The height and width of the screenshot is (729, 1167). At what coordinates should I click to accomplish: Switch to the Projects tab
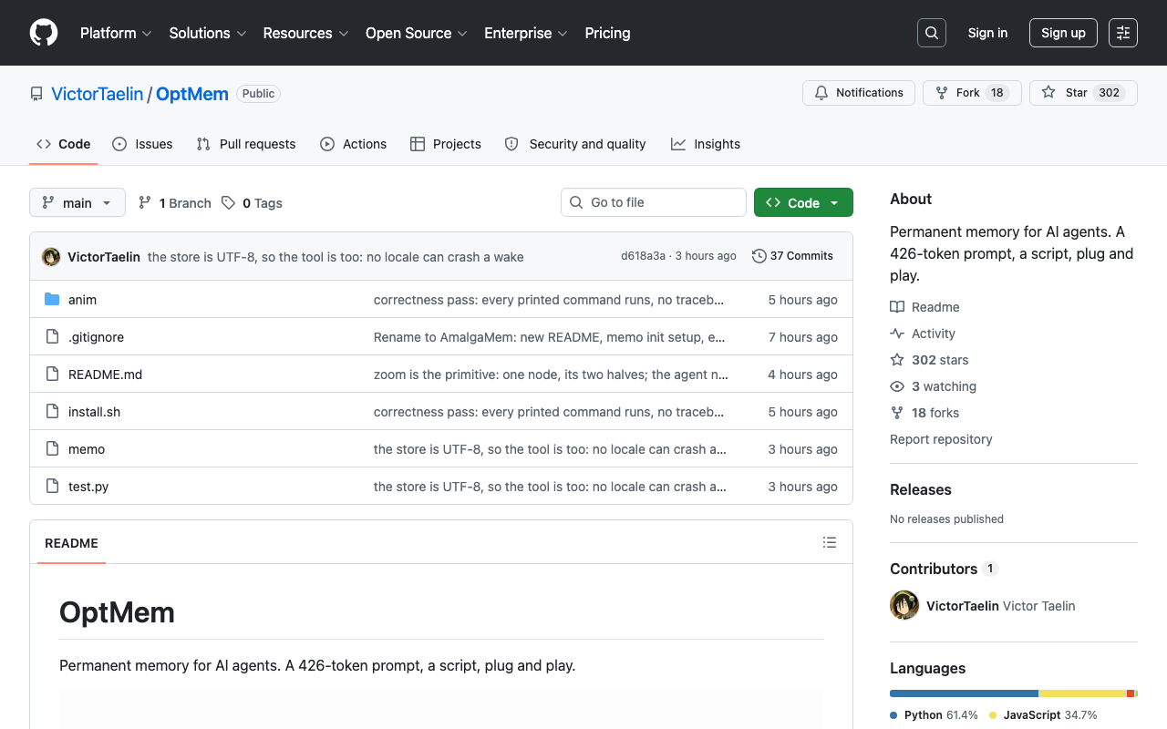click(x=446, y=144)
